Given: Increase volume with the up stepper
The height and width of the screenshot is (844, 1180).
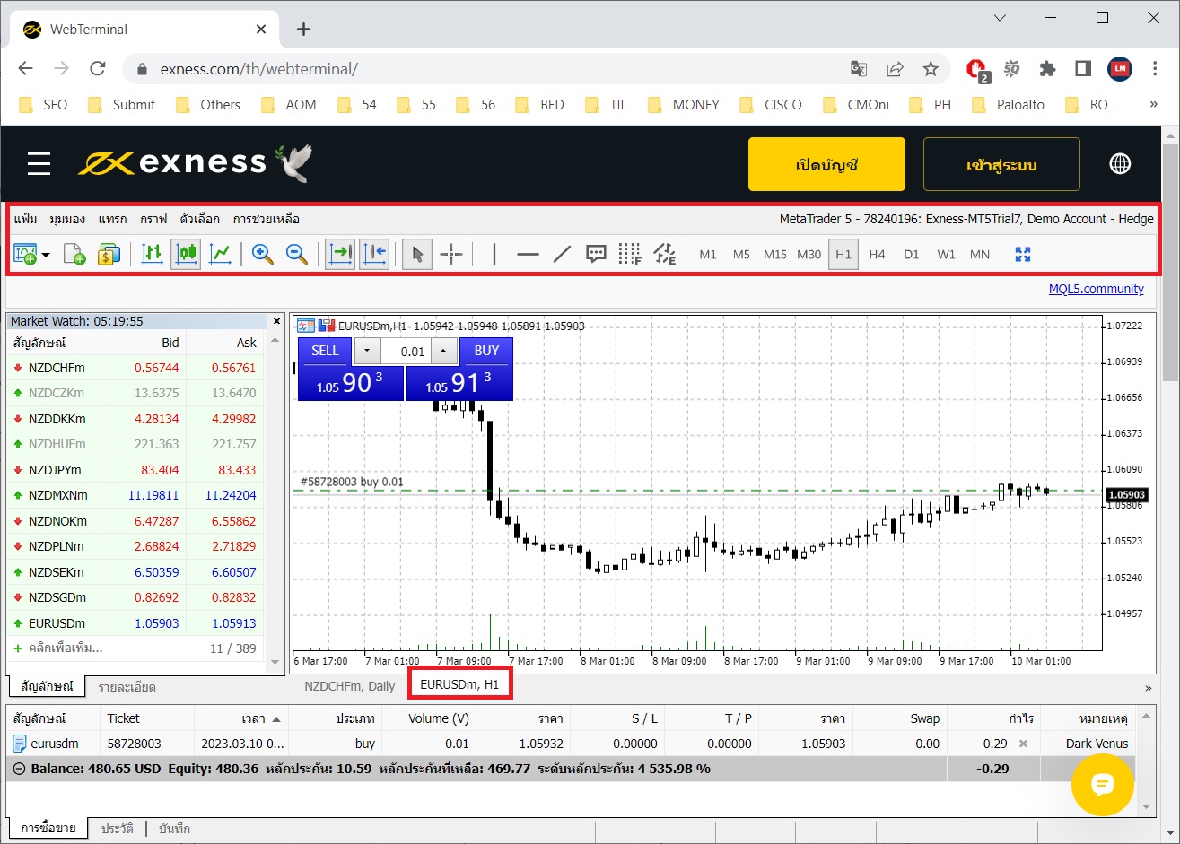Looking at the screenshot, I should click(443, 351).
